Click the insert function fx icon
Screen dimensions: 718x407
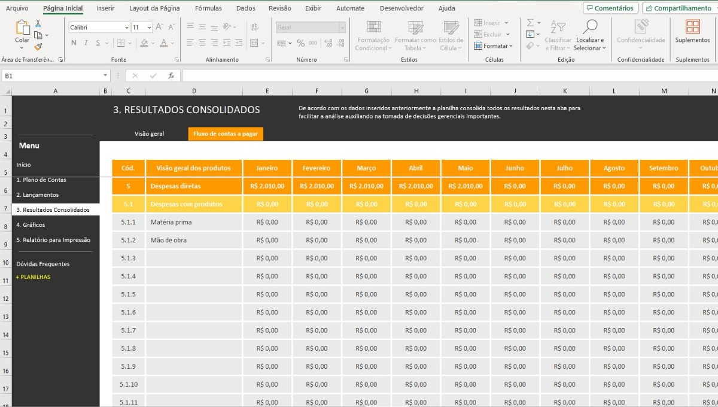click(x=171, y=76)
